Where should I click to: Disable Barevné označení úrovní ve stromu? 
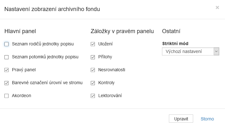7,83
